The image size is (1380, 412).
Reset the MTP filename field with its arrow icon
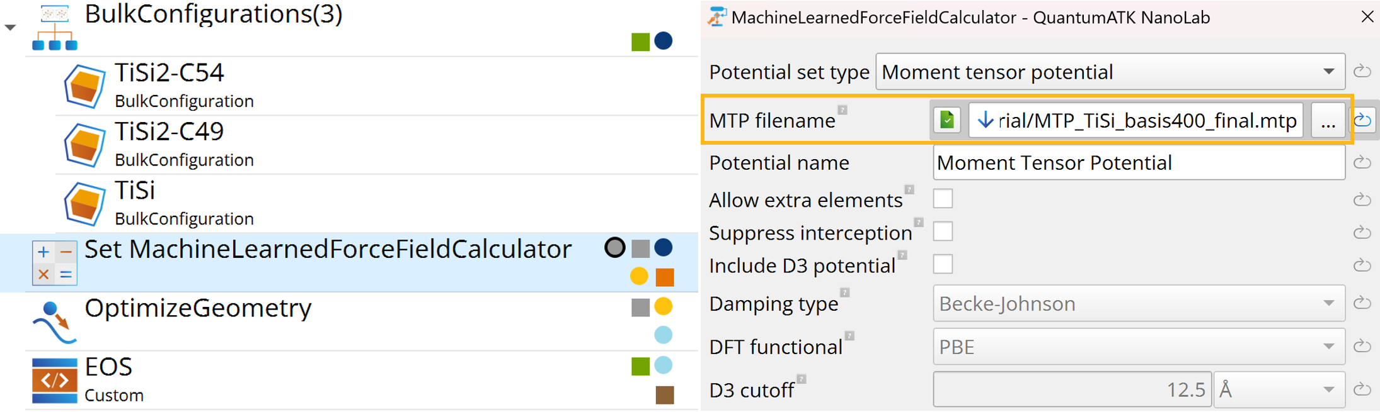coord(1363,120)
